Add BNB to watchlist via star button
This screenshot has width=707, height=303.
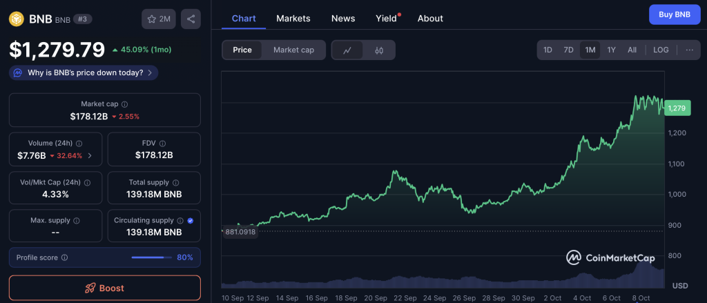(159, 19)
